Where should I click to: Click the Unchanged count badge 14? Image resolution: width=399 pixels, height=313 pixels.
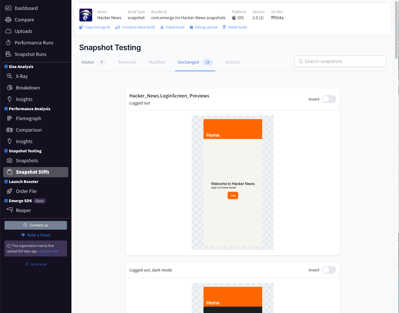(x=208, y=62)
